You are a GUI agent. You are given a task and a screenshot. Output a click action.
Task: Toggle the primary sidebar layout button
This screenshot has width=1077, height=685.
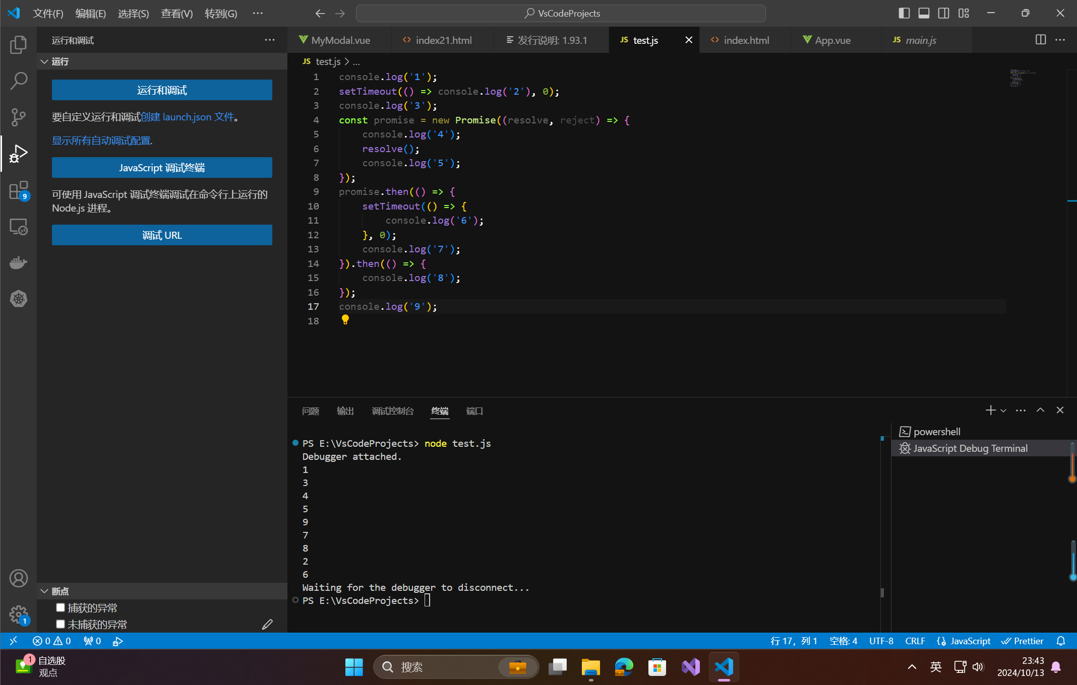904,13
